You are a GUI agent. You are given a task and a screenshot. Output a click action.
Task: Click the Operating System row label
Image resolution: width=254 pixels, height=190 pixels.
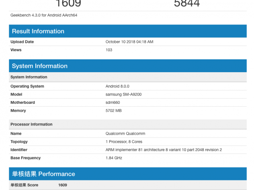(x=27, y=86)
